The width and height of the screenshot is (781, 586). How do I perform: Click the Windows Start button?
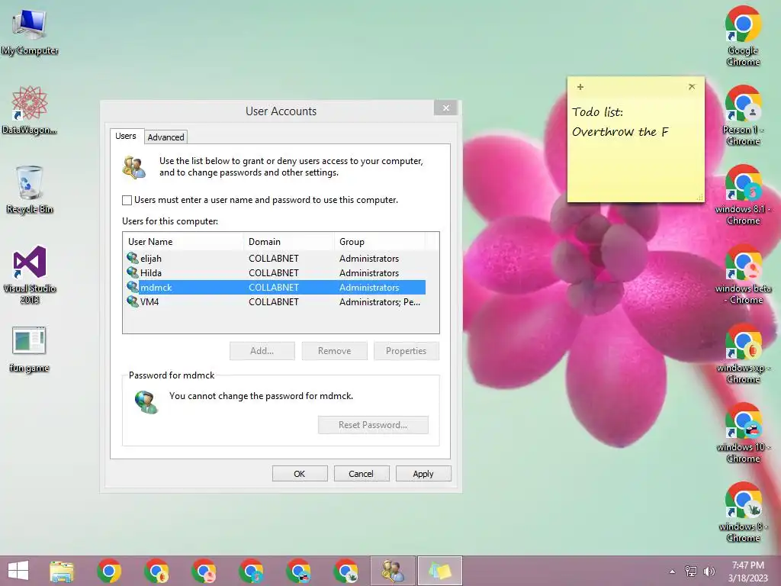18,571
